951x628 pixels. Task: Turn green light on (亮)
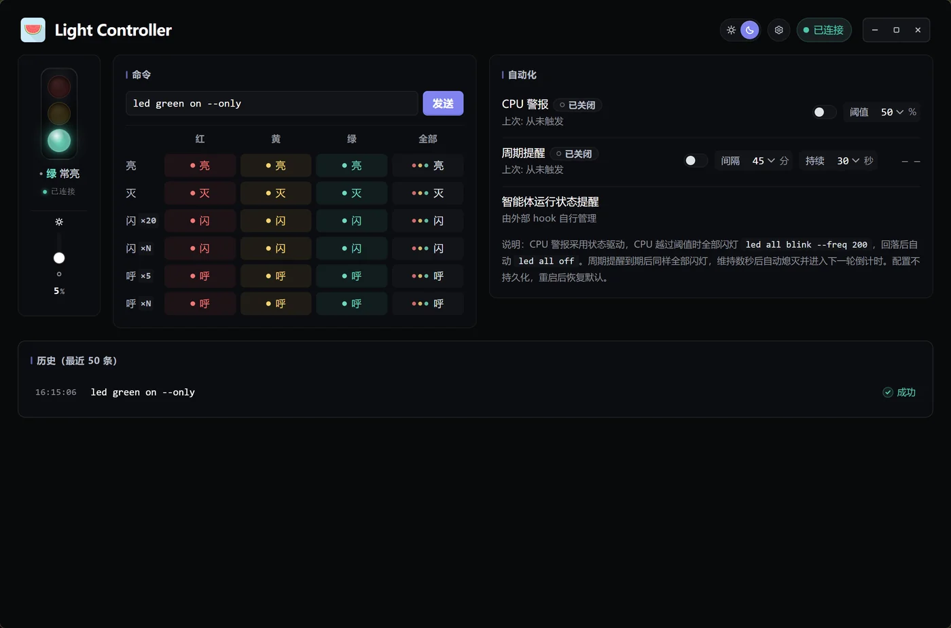pos(352,166)
